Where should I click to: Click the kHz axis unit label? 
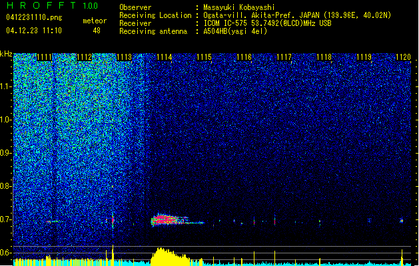pyautogui.click(x=6, y=54)
